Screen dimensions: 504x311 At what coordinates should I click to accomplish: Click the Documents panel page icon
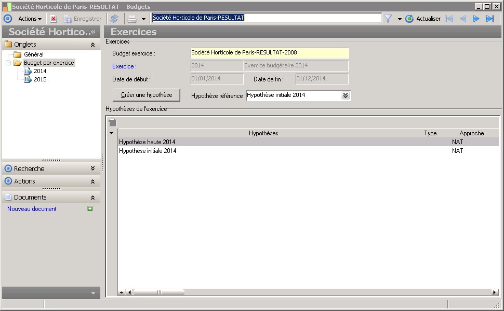[x=8, y=197]
